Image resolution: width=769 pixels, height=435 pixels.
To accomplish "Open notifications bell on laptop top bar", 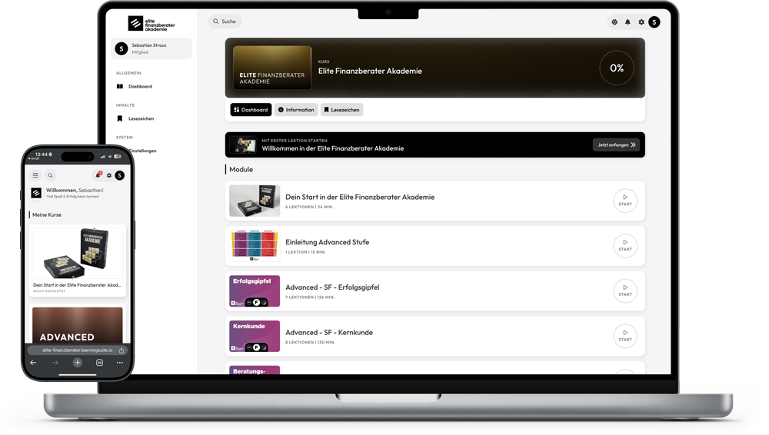I will click(628, 22).
